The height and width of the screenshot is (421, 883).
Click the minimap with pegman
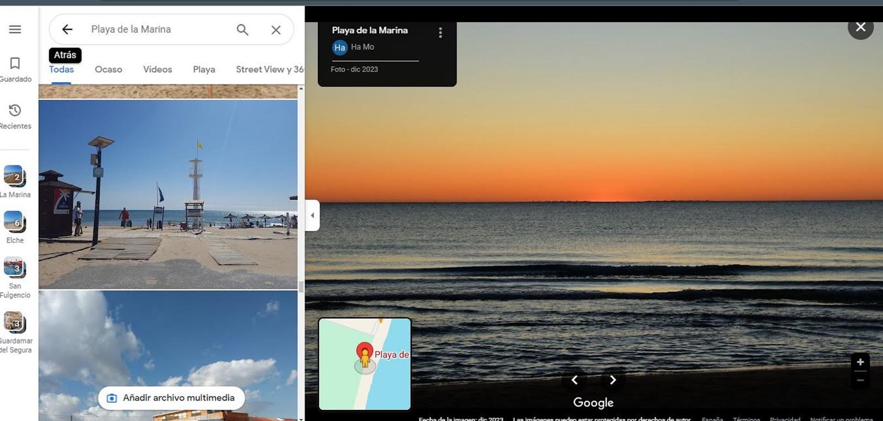[x=365, y=364]
